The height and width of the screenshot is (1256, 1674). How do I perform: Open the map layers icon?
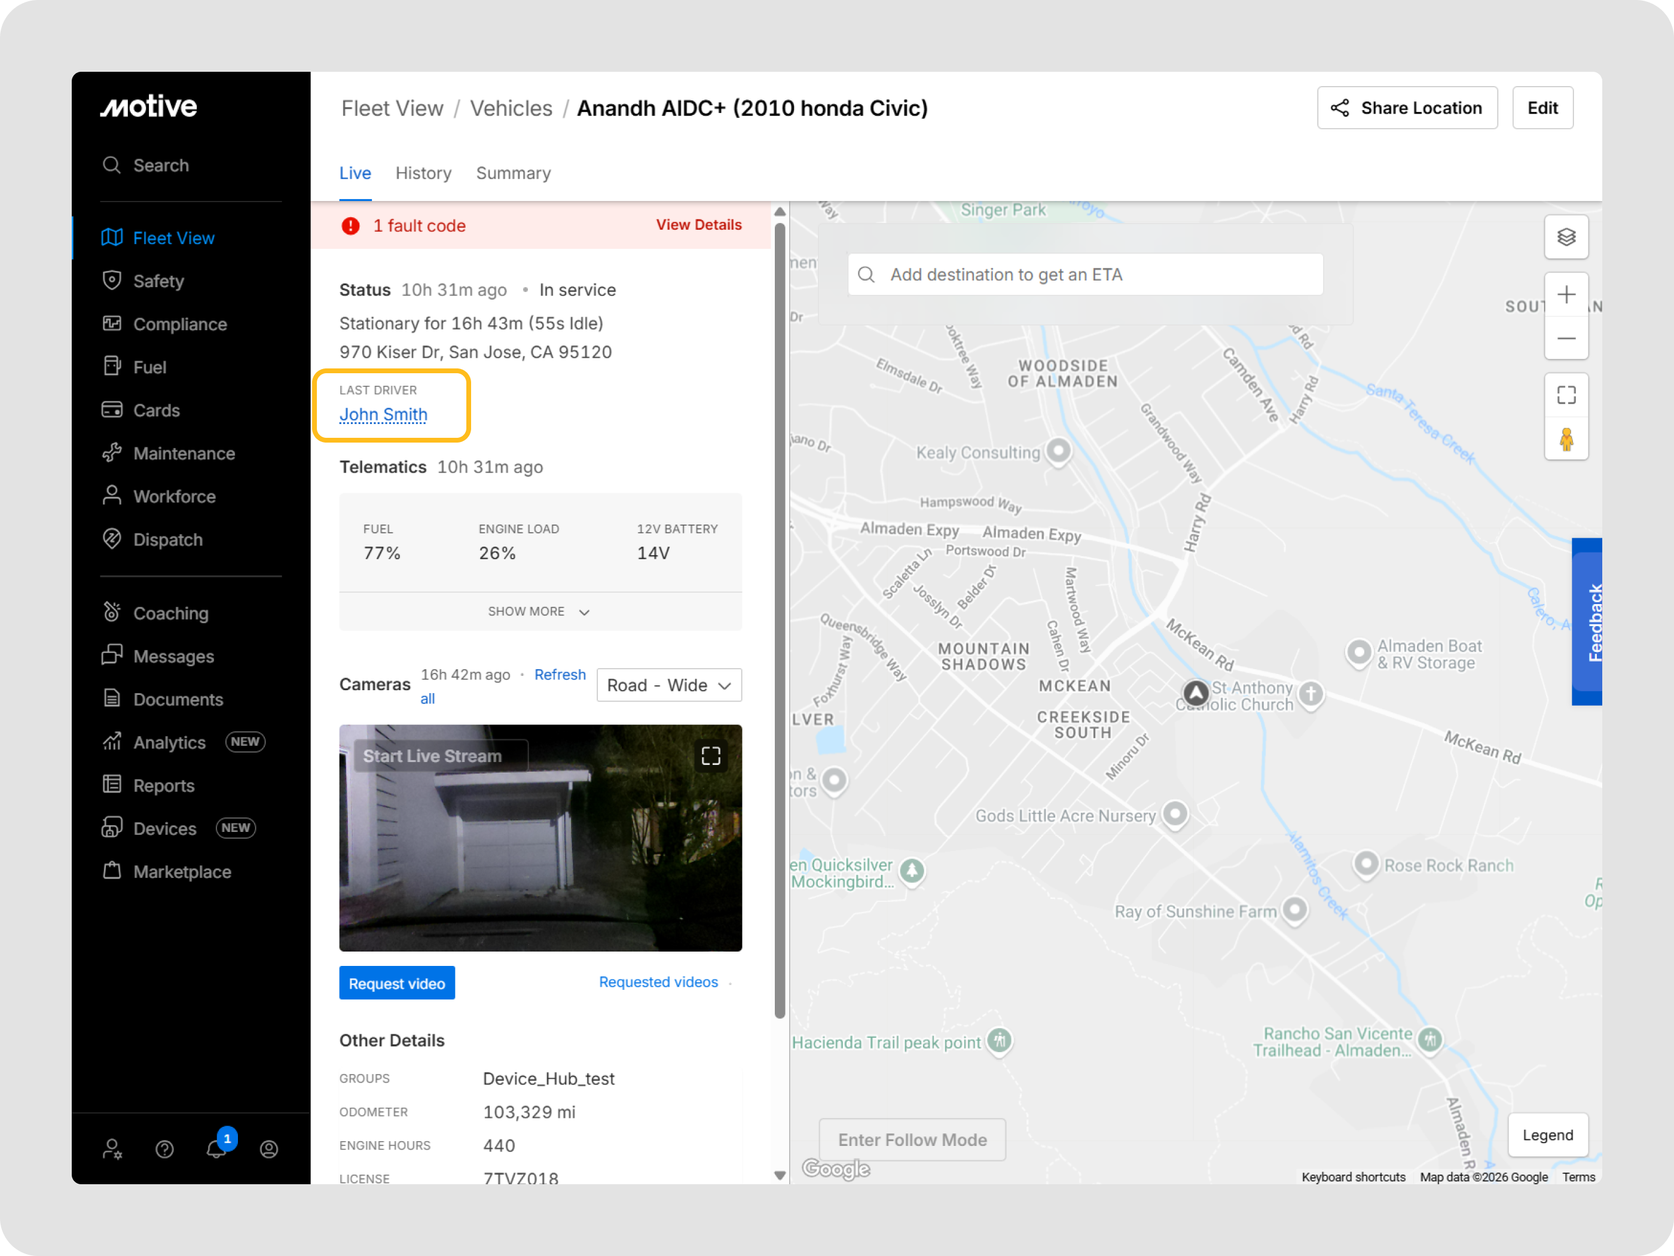coord(1566,237)
